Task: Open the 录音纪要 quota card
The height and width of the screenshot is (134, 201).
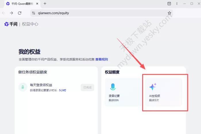Action: [x=123, y=92]
